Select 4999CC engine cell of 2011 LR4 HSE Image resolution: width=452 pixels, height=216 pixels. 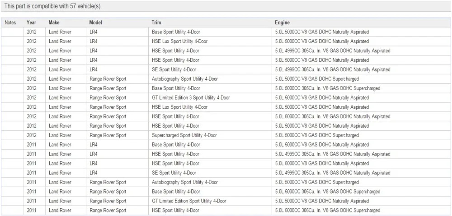click(x=333, y=154)
